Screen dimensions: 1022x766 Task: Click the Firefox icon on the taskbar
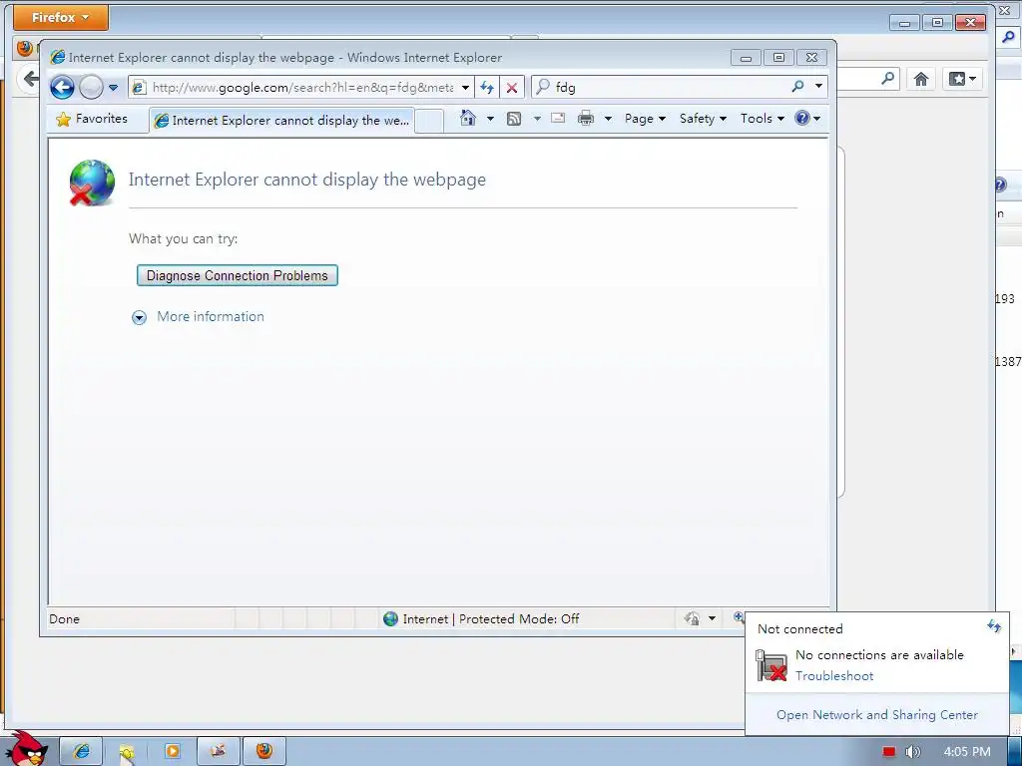(x=263, y=751)
